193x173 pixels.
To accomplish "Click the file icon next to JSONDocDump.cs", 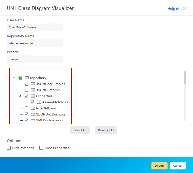I will click(x=33, y=84).
